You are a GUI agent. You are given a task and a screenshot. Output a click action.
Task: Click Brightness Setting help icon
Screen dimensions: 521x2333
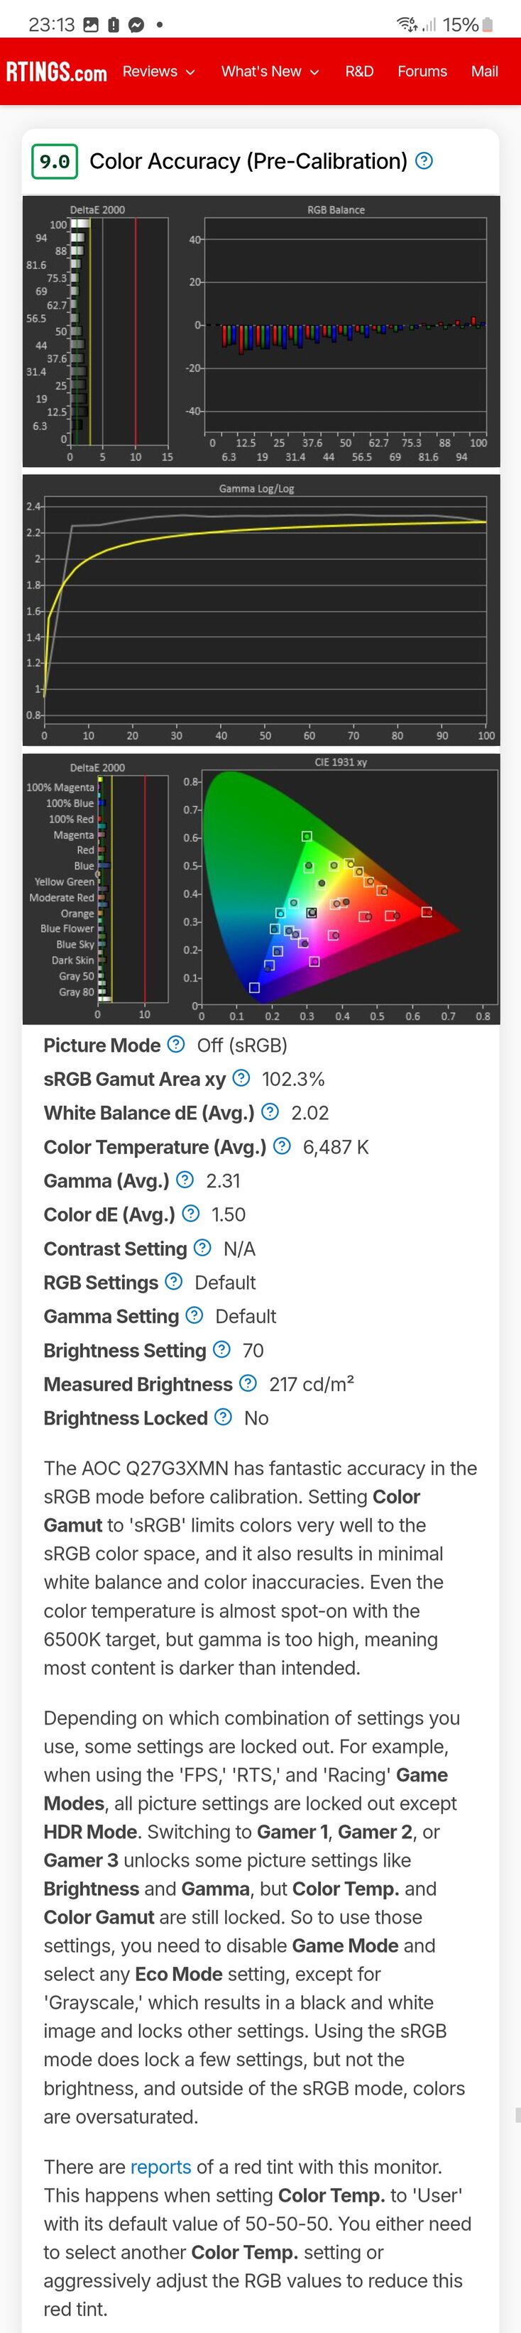[x=221, y=1349]
